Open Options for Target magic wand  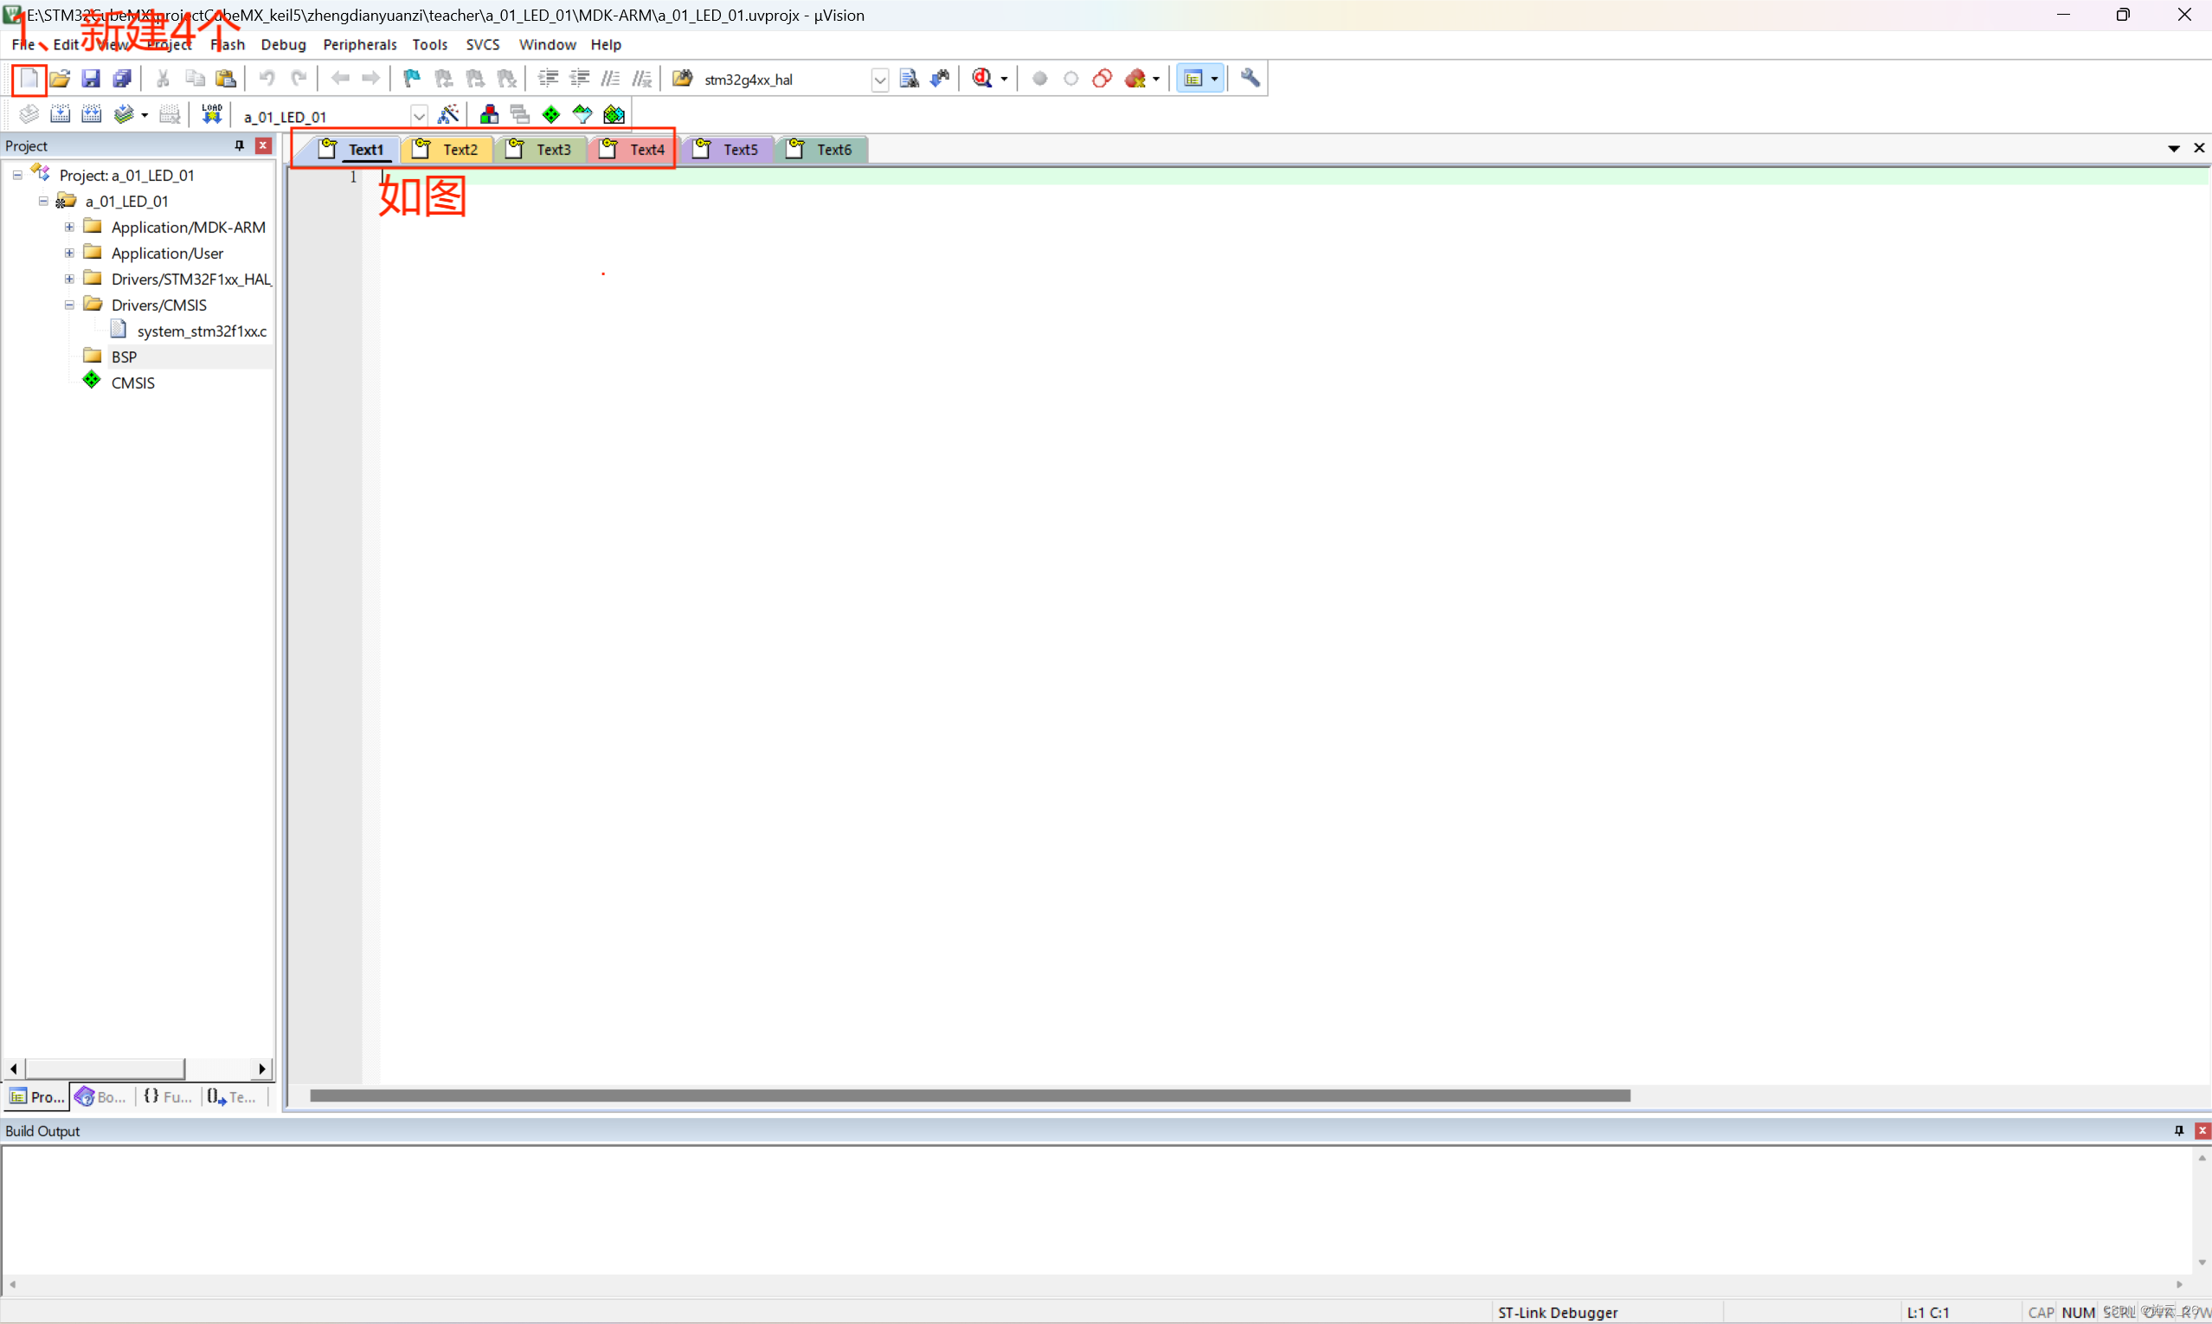click(448, 114)
